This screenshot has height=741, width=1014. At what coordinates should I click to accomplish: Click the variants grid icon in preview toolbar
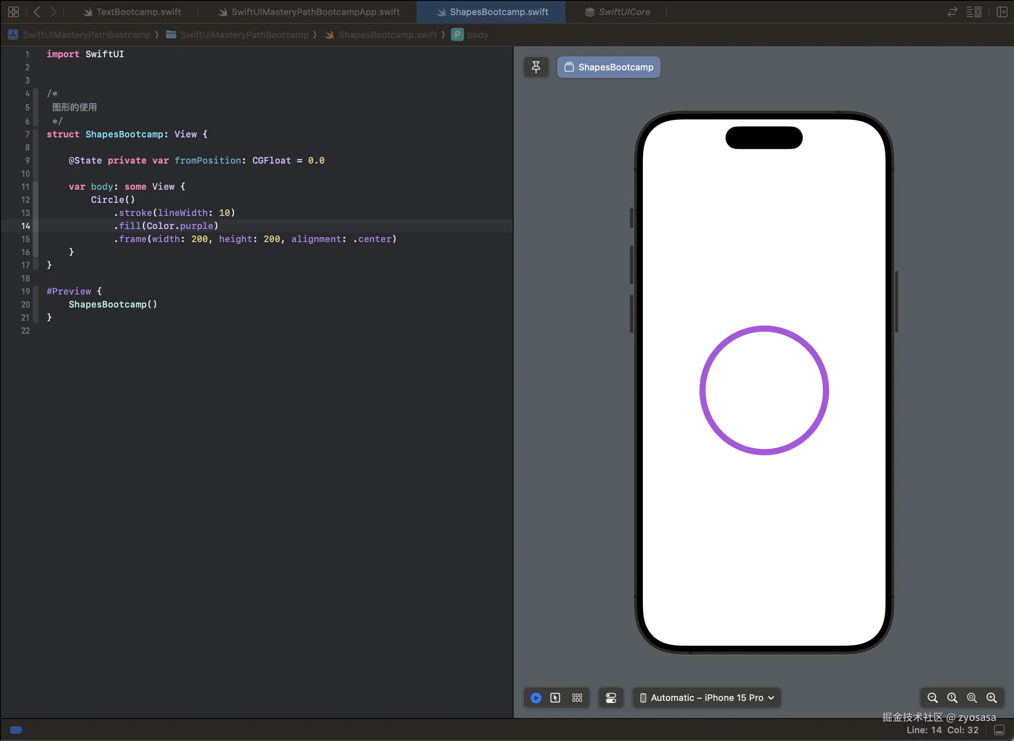[x=577, y=698]
